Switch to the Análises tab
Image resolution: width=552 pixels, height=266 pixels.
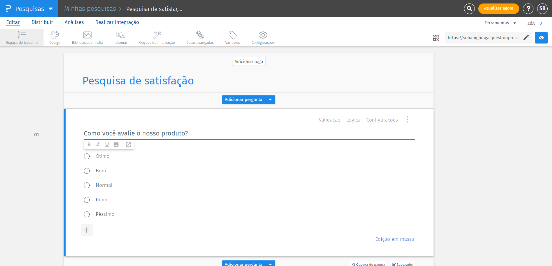[x=74, y=22]
